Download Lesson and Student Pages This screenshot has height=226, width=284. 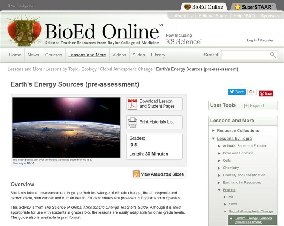pos(154,104)
